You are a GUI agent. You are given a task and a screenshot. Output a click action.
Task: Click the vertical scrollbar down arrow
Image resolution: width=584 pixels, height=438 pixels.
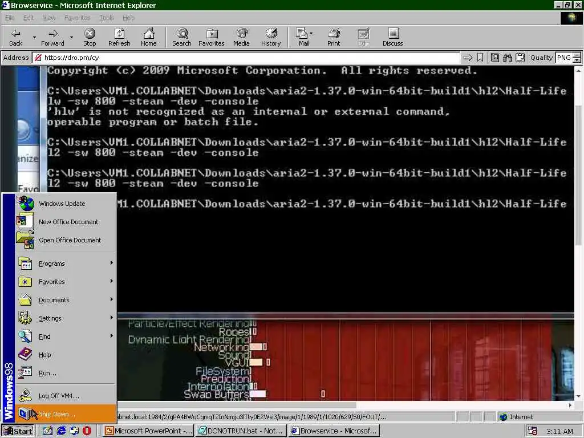pyautogui.click(x=578, y=396)
